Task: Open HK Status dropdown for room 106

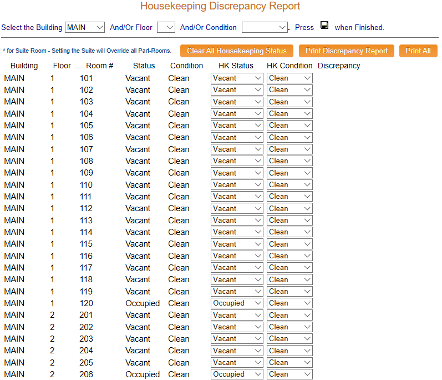Action: coord(237,137)
